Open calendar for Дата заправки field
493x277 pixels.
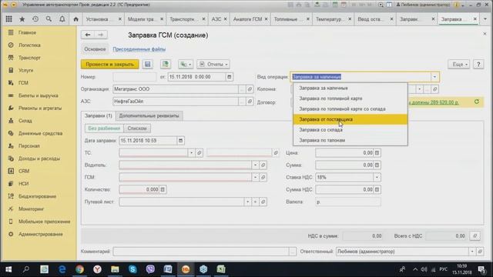(180, 141)
